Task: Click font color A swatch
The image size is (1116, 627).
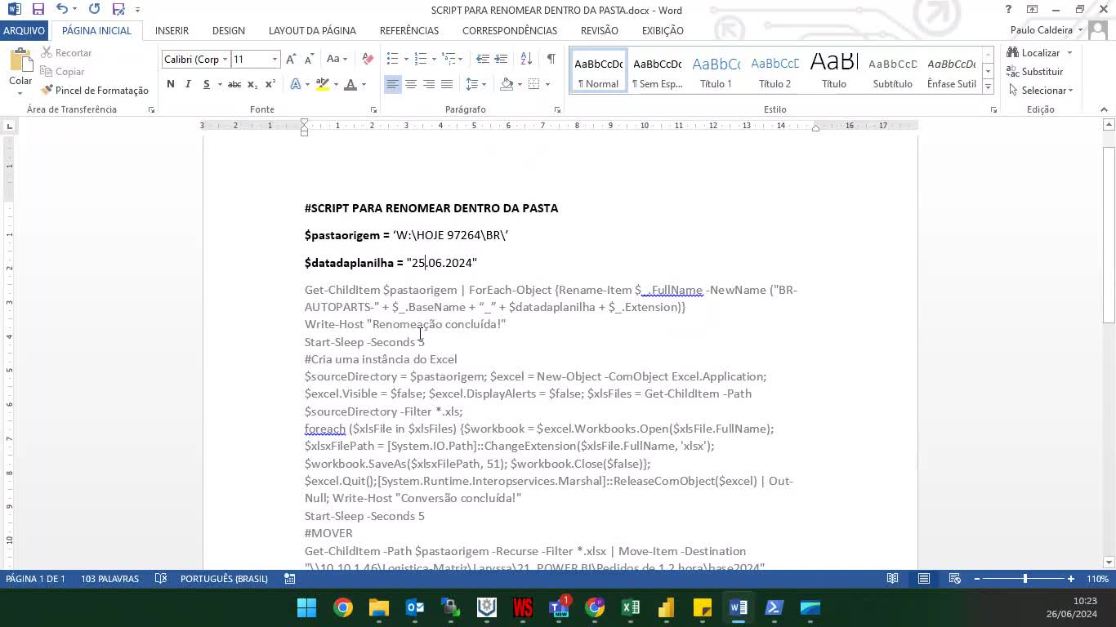Action: (x=350, y=84)
